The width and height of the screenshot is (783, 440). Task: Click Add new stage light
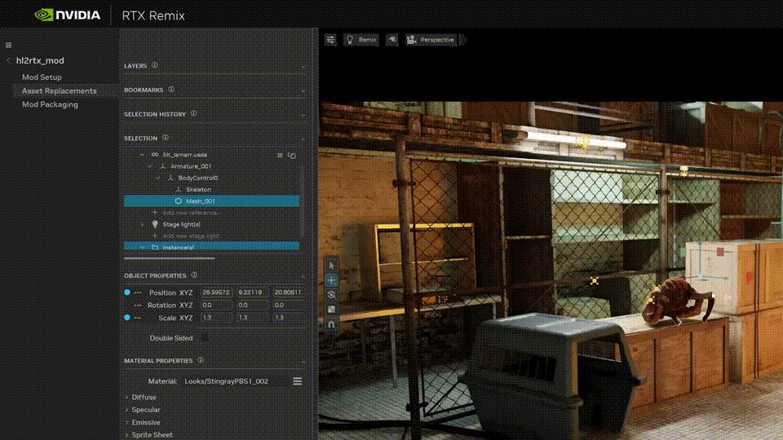coord(191,236)
